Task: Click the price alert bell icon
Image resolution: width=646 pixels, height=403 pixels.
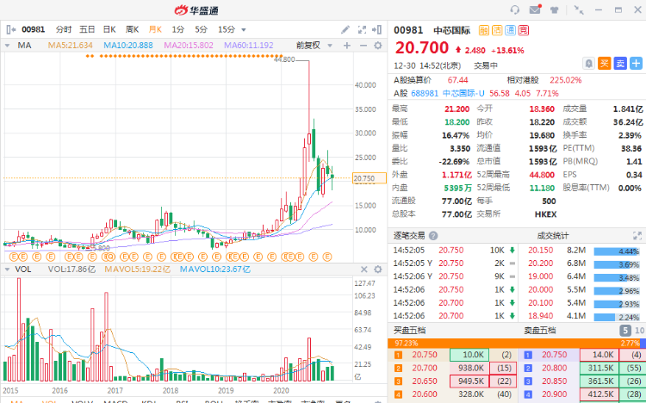Action: [x=589, y=64]
